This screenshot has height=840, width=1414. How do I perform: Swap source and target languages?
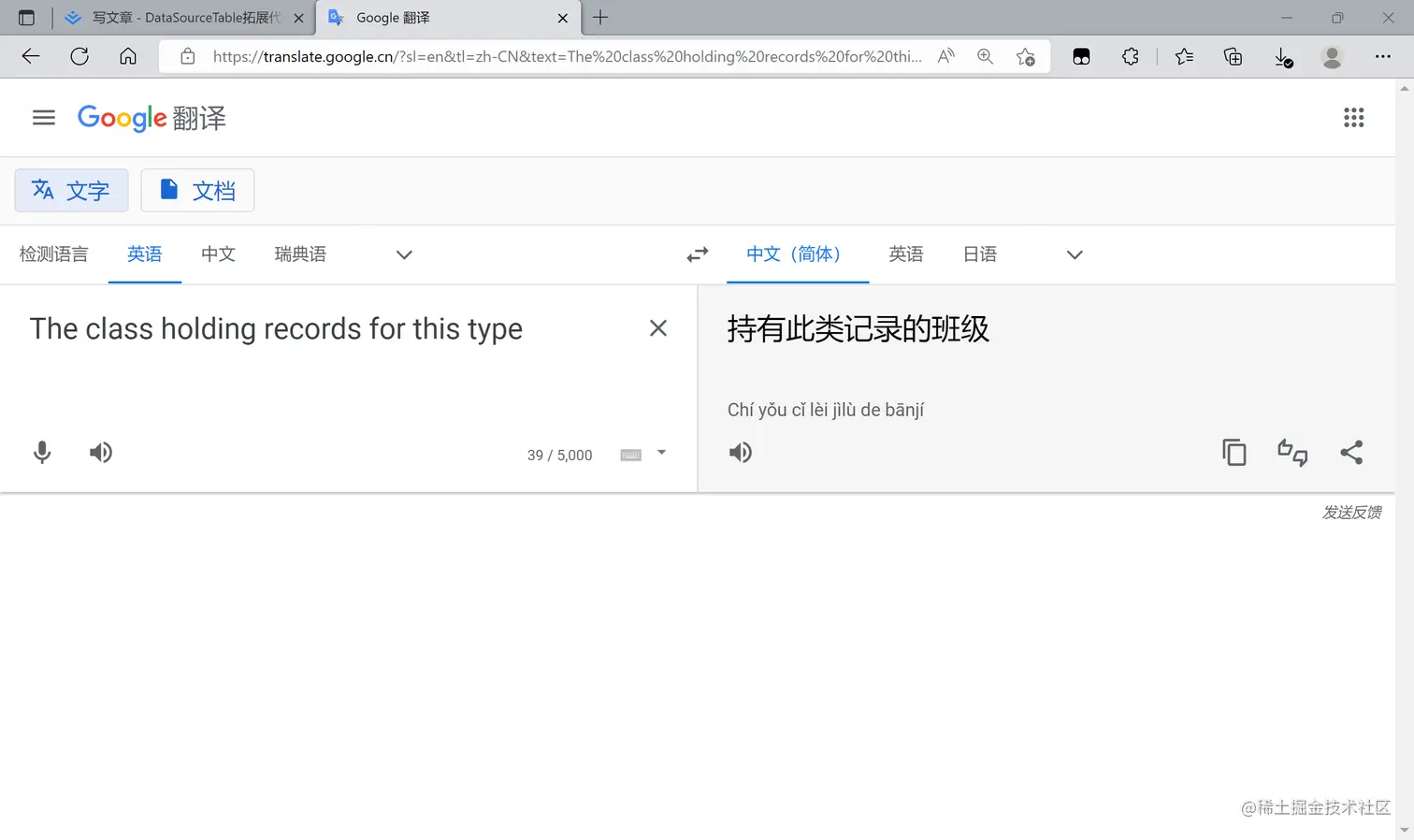tap(698, 254)
